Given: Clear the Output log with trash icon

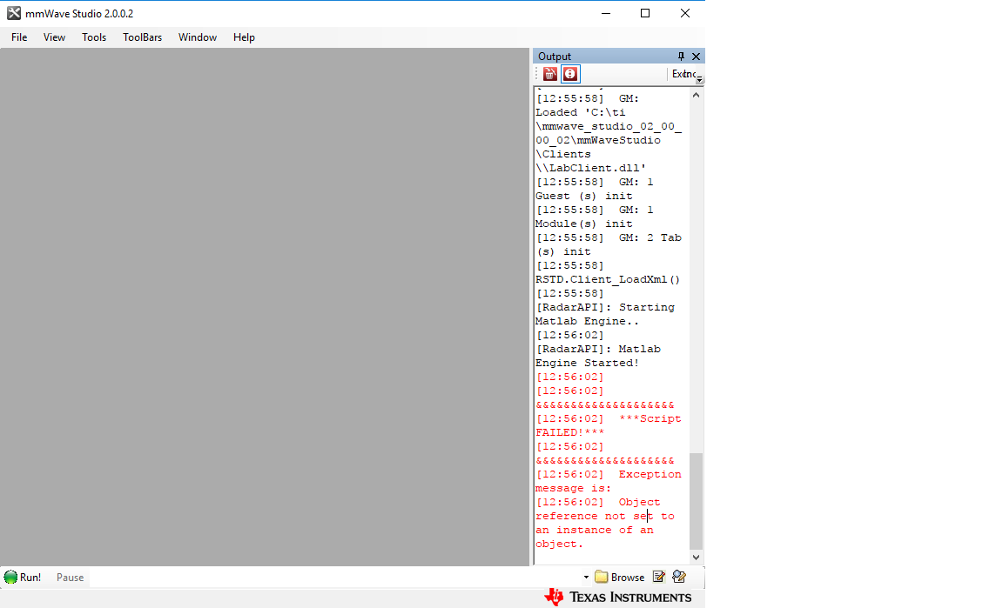Looking at the screenshot, I should click(549, 74).
